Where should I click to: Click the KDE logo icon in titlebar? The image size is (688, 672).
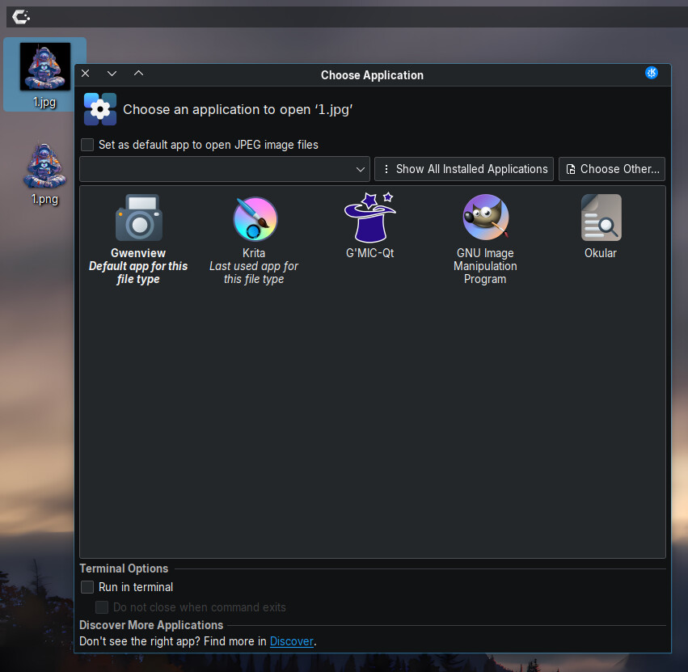652,74
